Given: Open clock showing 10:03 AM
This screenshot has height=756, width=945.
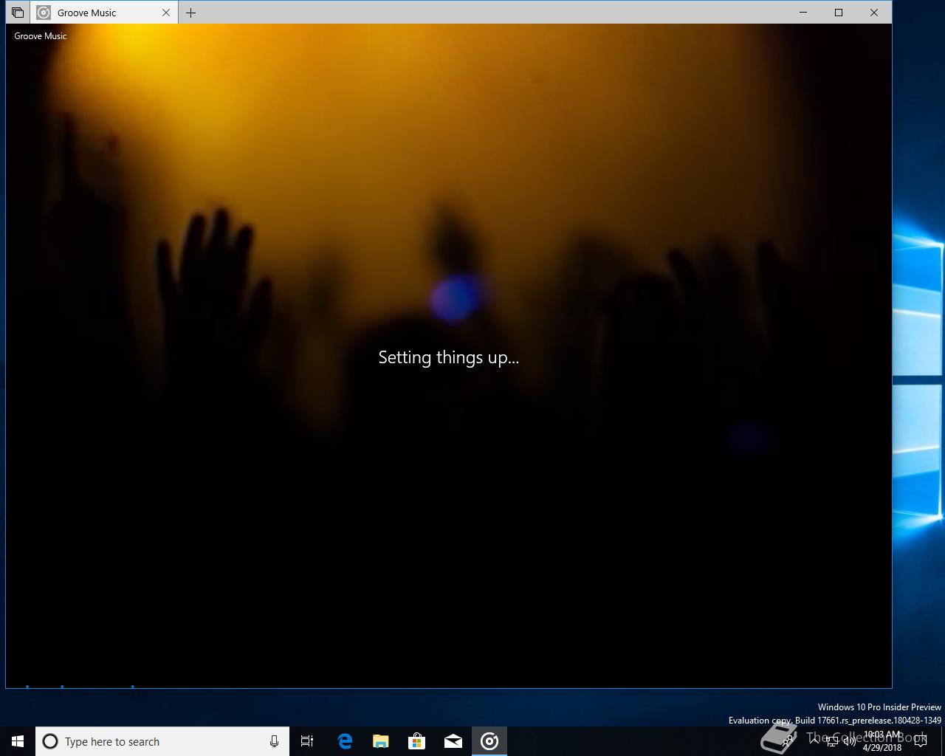Looking at the screenshot, I should tap(882, 741).
